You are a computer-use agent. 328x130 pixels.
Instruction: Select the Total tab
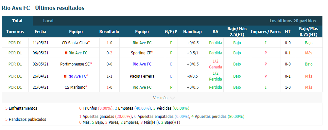pyautogui.click(x=17, y=21)
